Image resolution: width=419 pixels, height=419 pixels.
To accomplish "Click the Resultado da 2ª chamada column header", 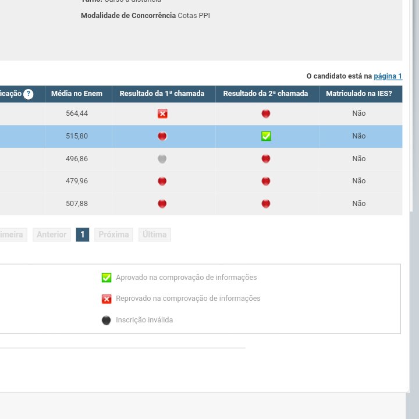I will tap(267, 94).
